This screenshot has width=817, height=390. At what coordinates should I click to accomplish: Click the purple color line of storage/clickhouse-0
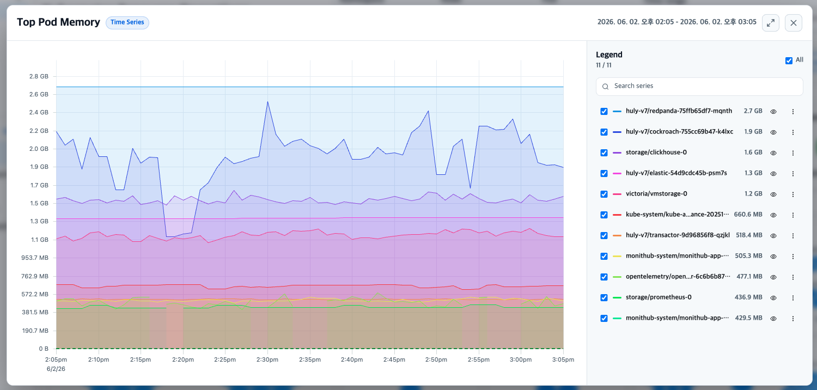click(x=617, y=153)
